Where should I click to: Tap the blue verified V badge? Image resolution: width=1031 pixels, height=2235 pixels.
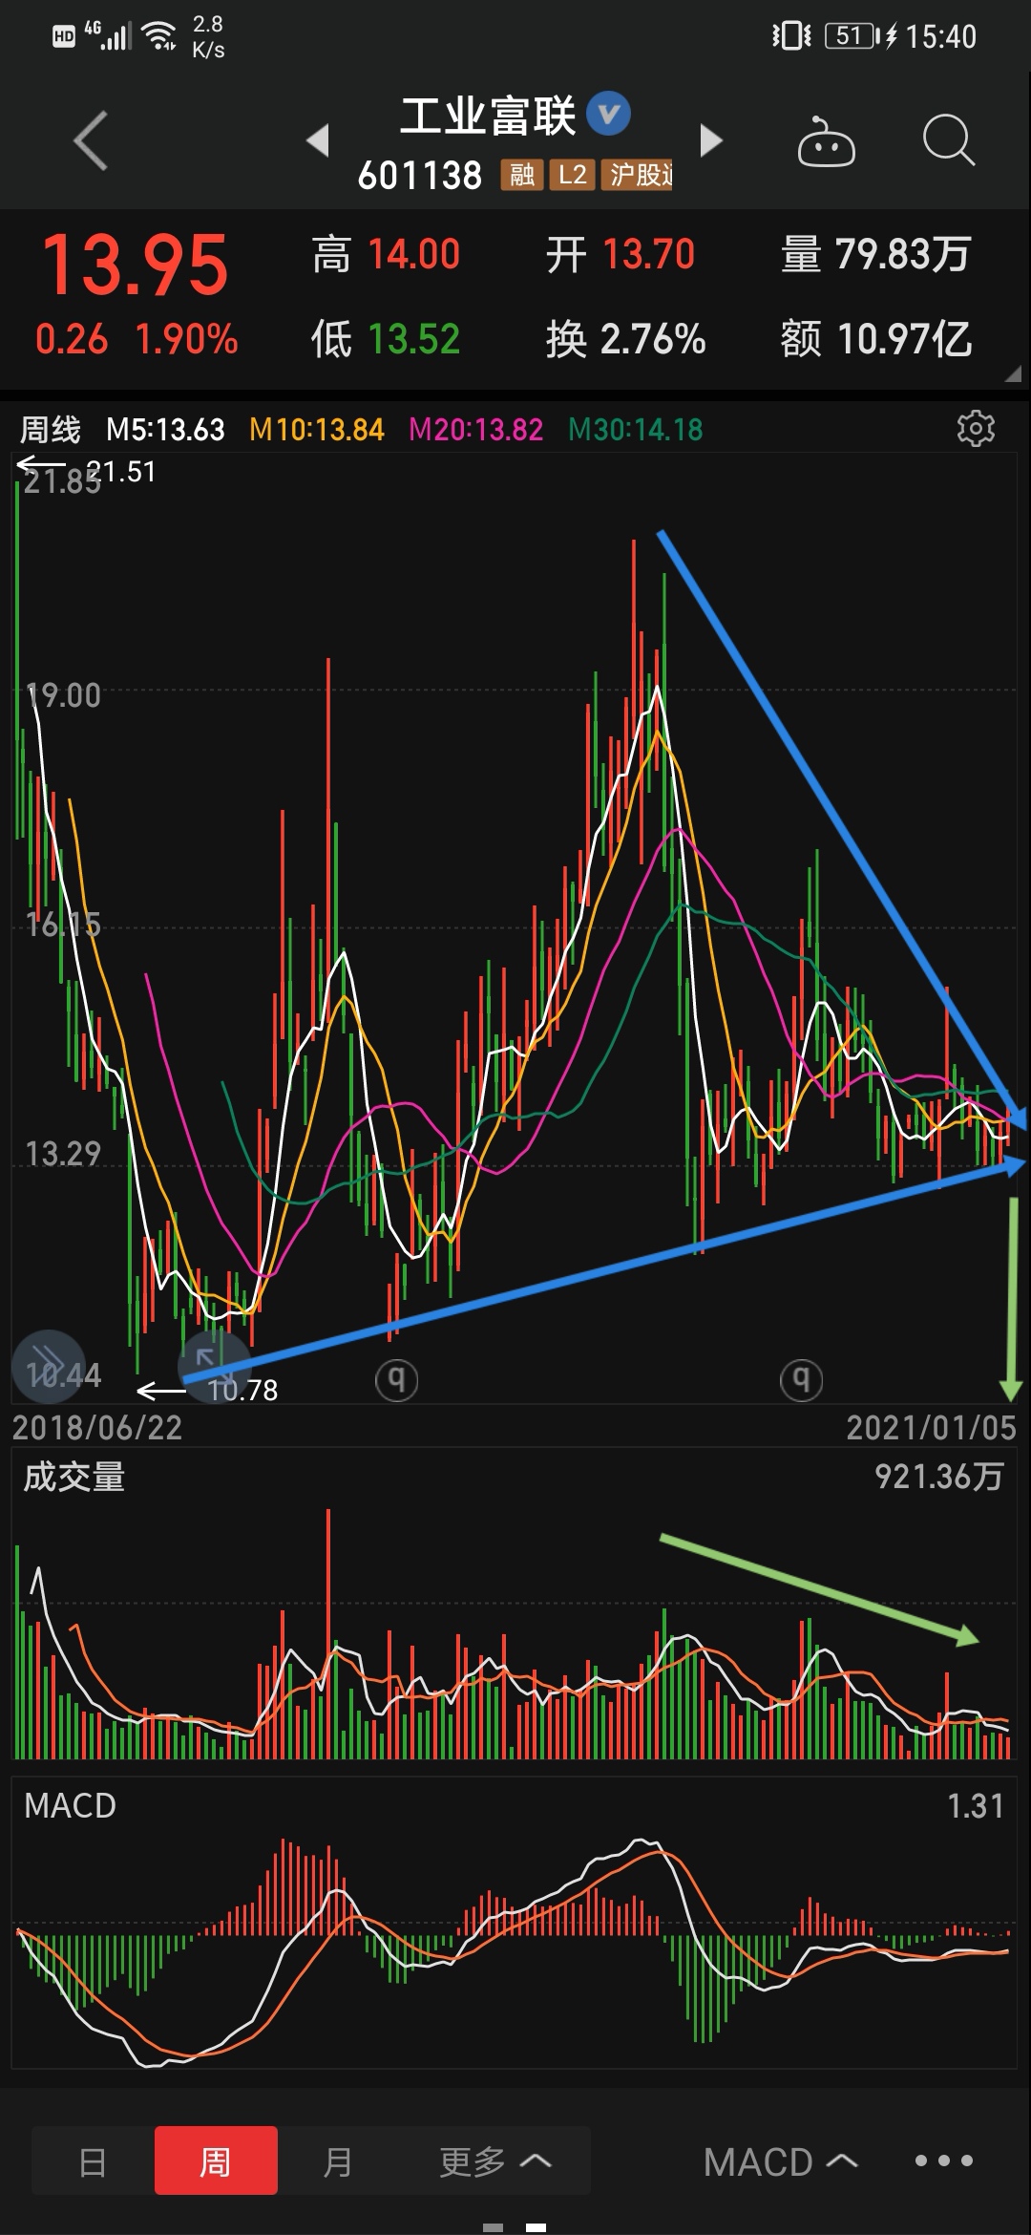[608, 116]
